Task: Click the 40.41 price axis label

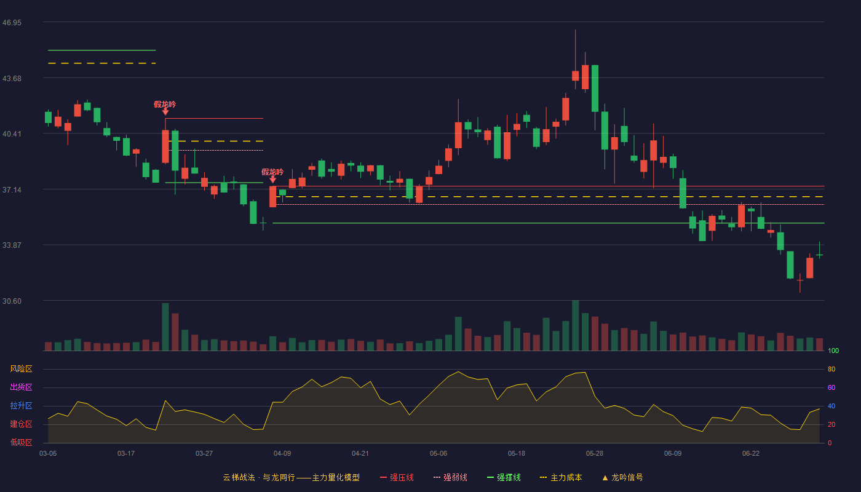Action: point(12,134)
